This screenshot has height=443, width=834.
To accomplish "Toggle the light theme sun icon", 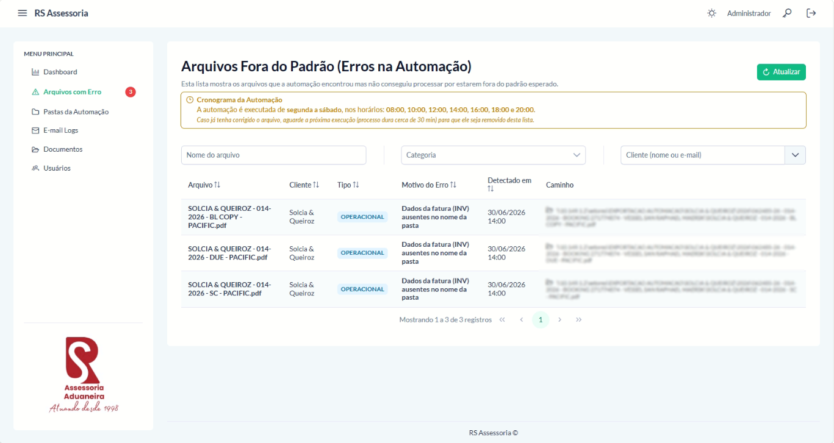I will point(711,13).
